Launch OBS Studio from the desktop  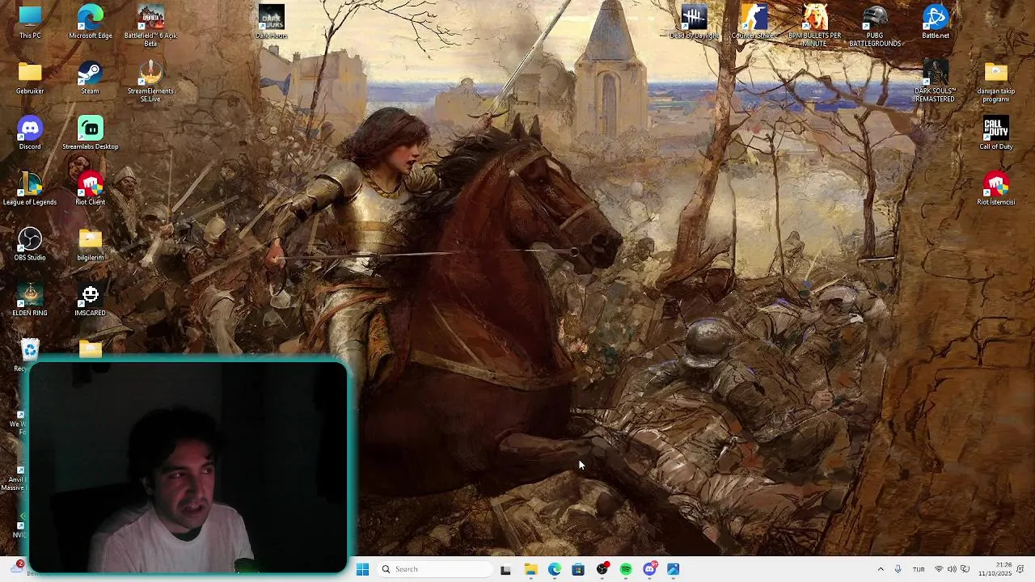(30, 244)
